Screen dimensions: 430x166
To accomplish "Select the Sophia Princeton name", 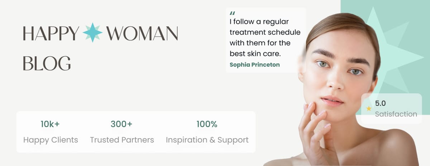I will (x=254, y=64).
